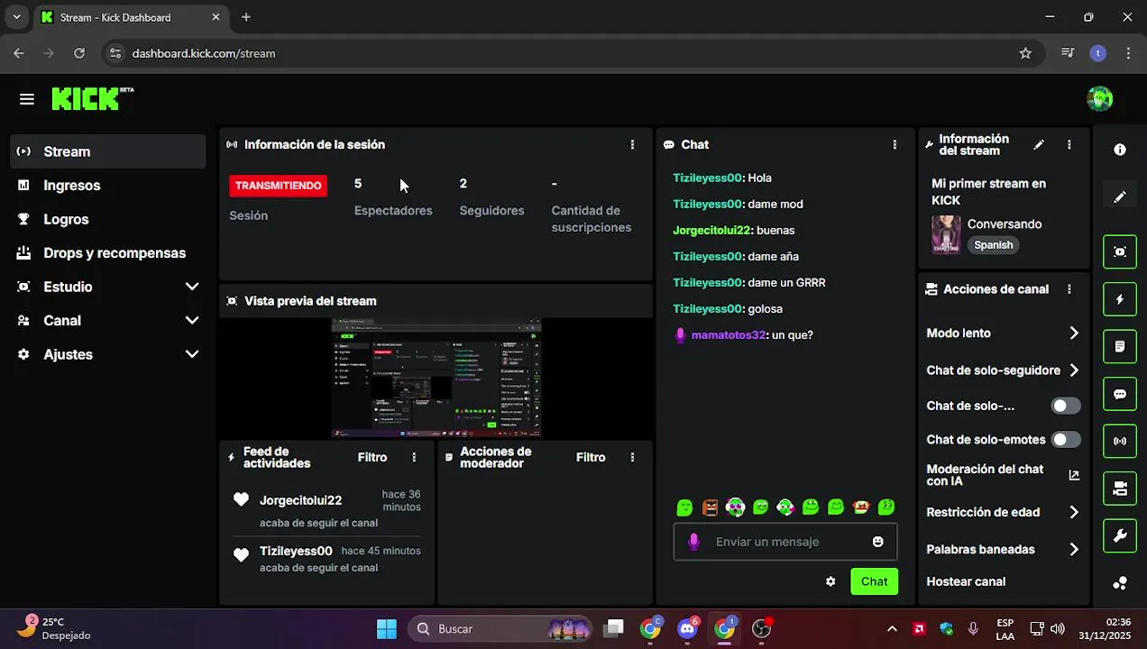Click mamatotos32 username in chat
Image resolution: width=1147 pixels, height=649 pixels.
pos(729,335)
